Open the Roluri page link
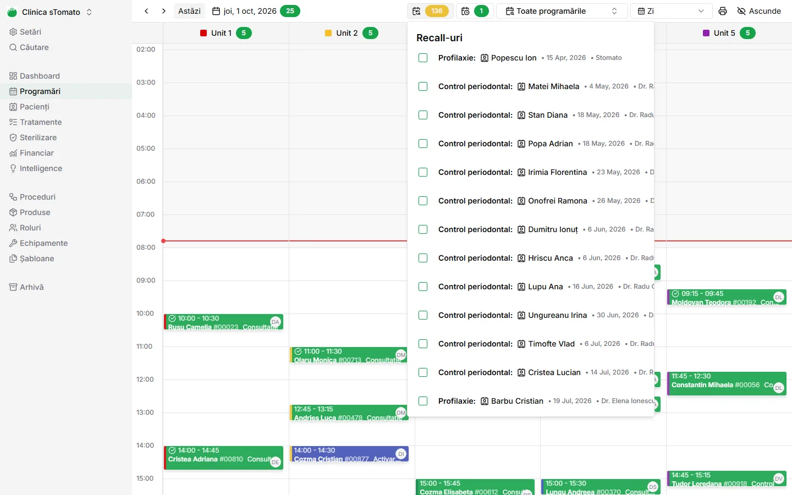 point(66,228)
